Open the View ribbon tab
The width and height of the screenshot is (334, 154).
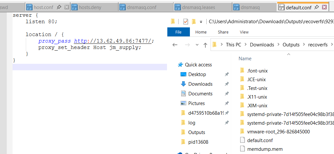pyautogui.click(x=244, y=32)
